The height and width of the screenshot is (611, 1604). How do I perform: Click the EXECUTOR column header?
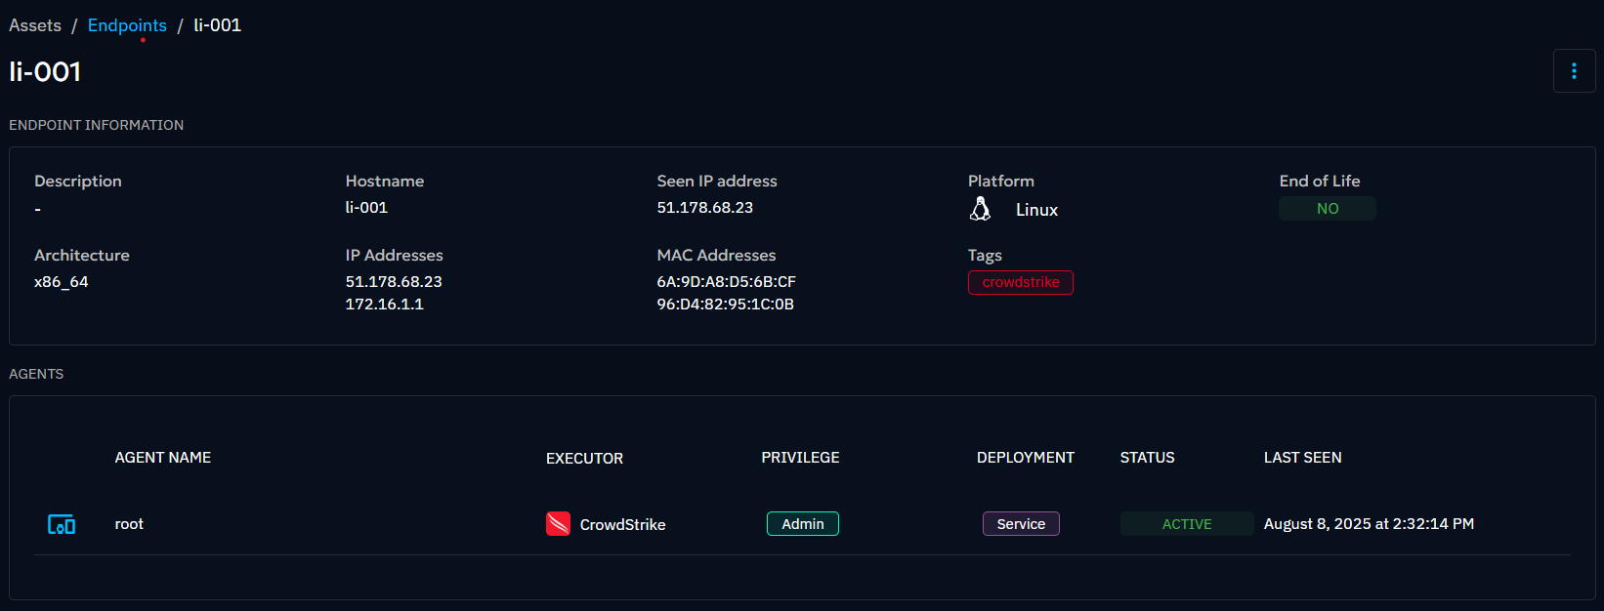[x=584, y=459]
